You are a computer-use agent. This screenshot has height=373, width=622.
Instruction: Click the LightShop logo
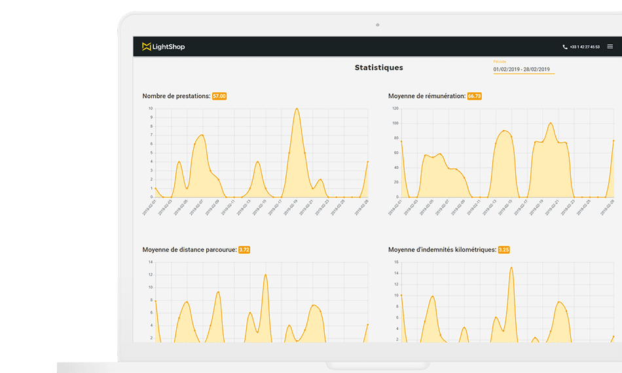[x=164, y=46]
